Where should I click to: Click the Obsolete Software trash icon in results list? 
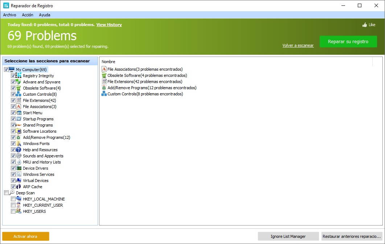[x=104, y=75]
